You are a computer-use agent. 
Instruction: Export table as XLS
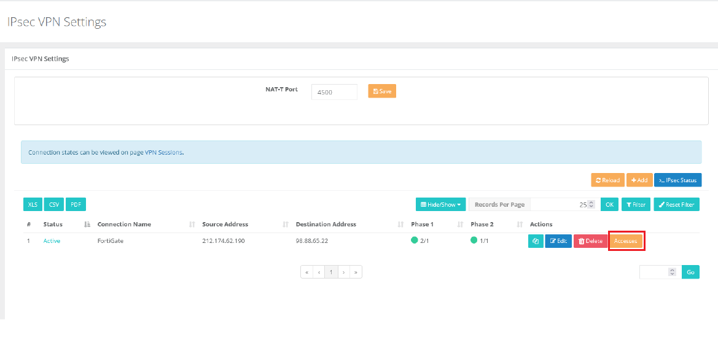pos(33,204)
